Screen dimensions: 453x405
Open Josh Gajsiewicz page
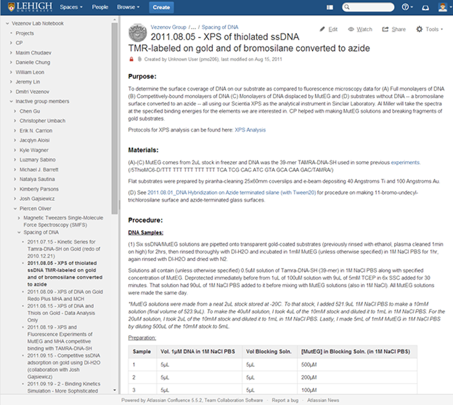(x=37, y=199)
